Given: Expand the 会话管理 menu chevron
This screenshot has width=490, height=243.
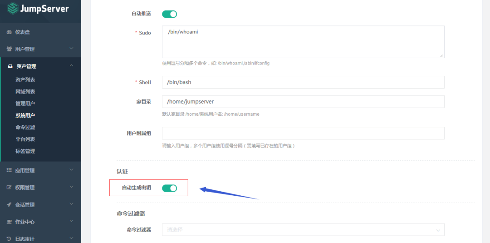Looking at the screenshot, I should tap(71, 204).
